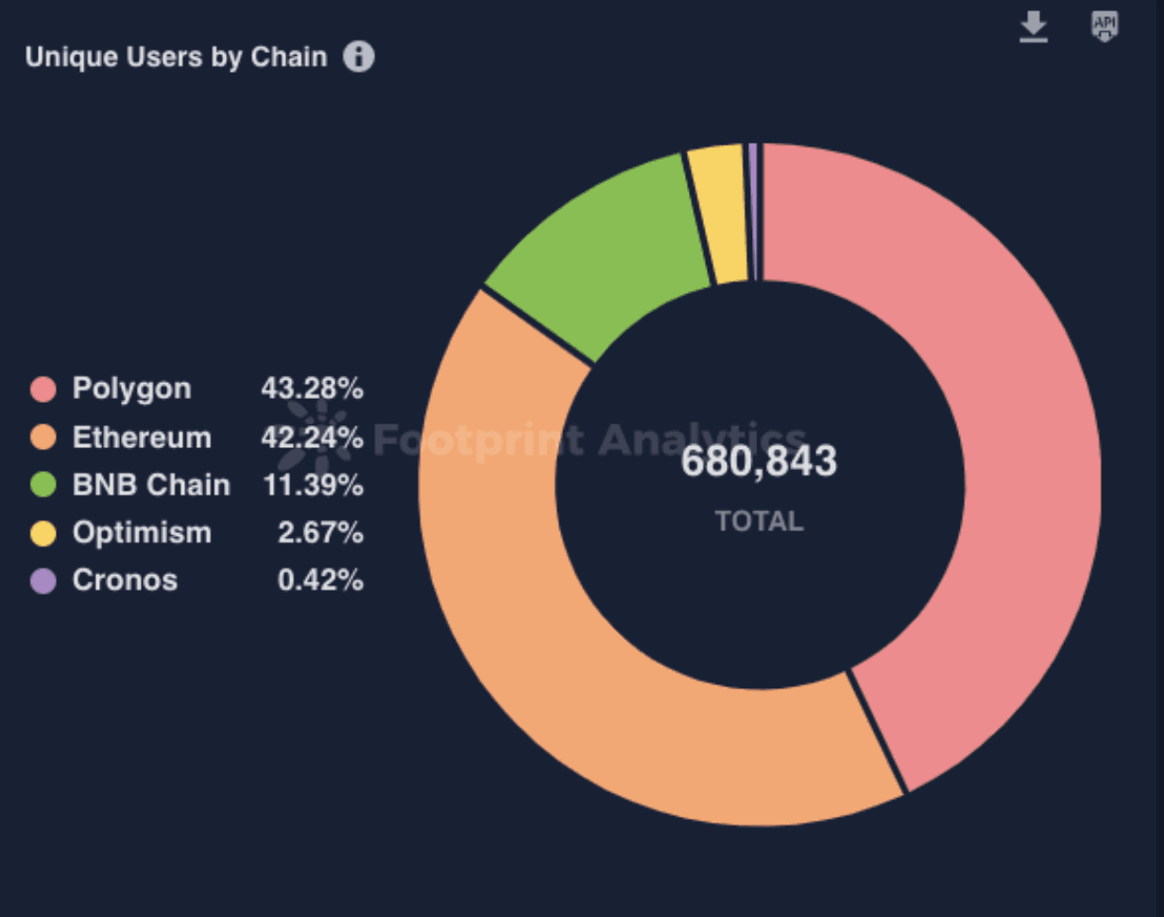
Task: Select the yellow Optimism donut slice
Action: pos(720,213)
